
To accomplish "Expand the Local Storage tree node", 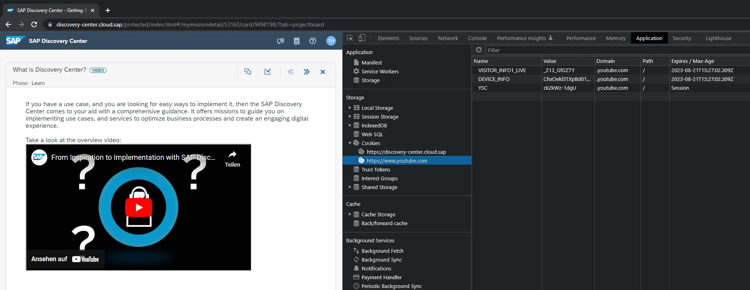I will click(350, 108).
